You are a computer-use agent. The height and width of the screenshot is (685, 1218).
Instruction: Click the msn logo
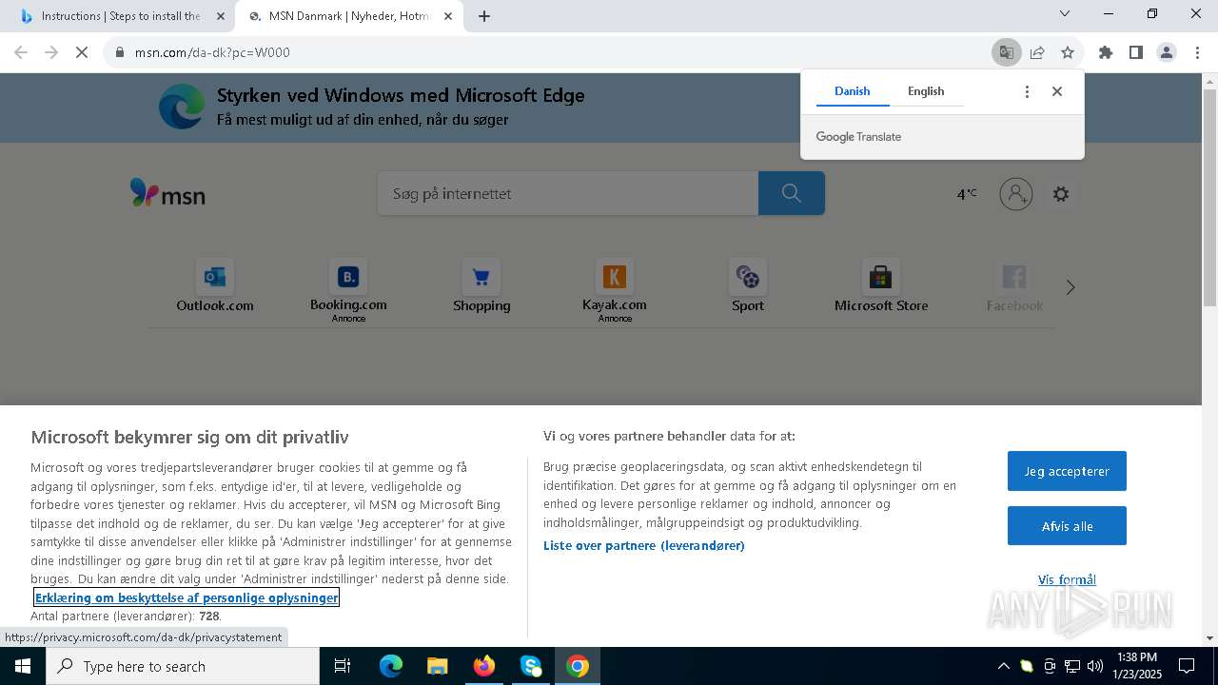click(167, 193)
